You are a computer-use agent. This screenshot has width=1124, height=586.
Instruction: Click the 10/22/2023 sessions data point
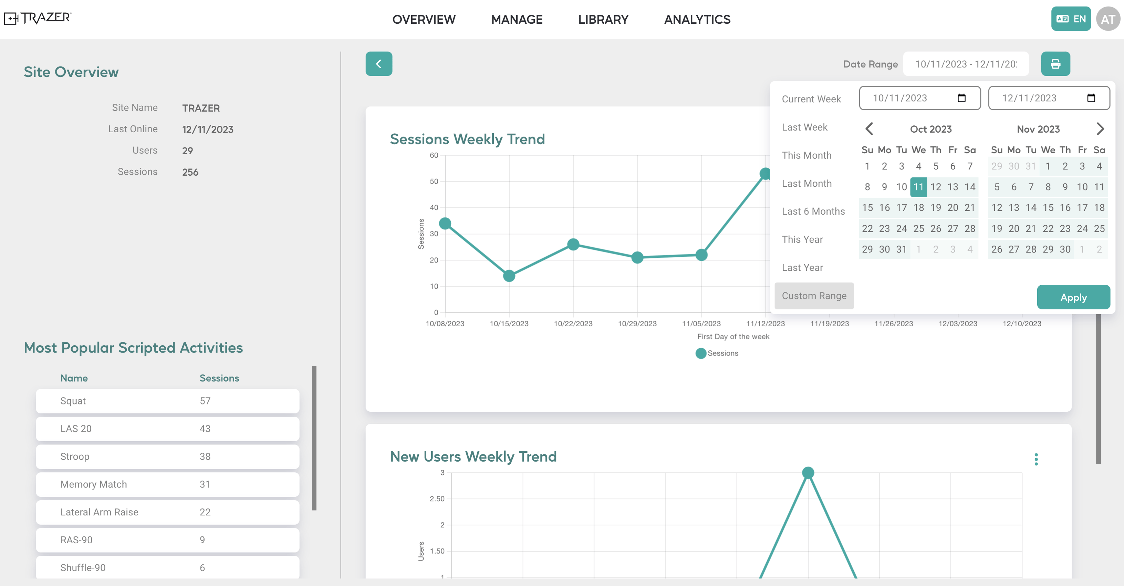click(x=573, y=245)
